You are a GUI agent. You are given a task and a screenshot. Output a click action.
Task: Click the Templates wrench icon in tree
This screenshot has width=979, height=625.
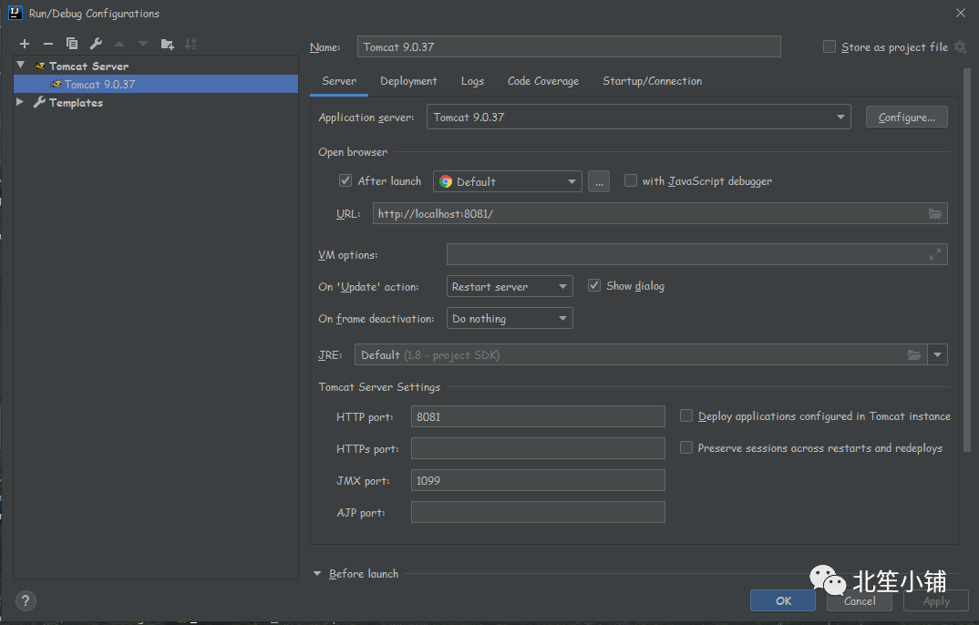(39, 102)
